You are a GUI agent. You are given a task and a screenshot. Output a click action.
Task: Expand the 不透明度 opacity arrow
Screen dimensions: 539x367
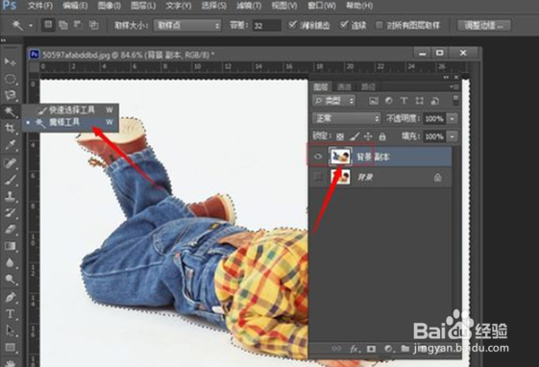(453, 119)
